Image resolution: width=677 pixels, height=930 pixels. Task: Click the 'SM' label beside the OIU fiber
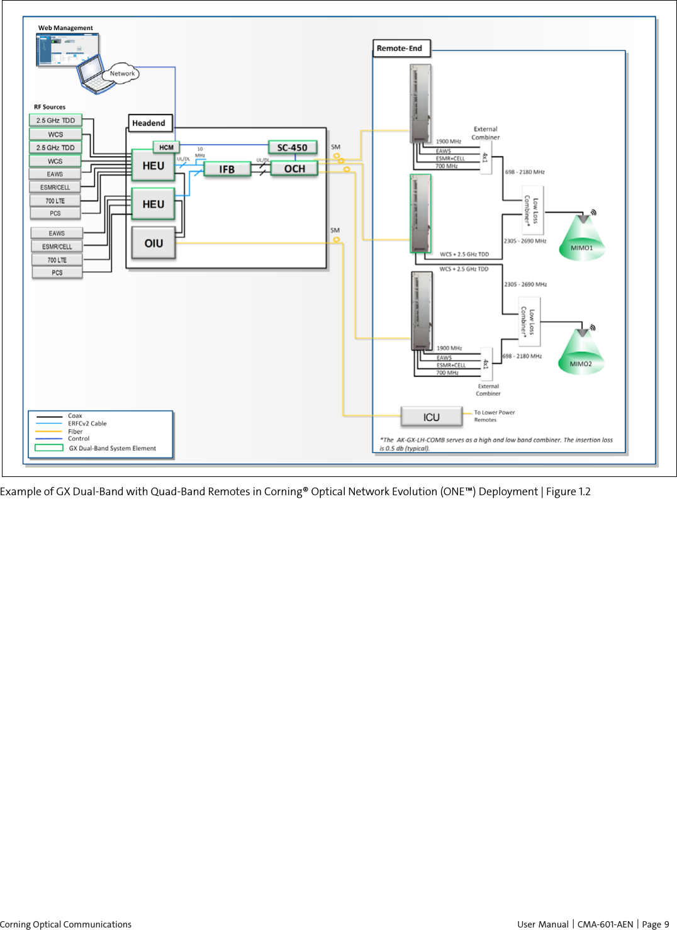335,230
